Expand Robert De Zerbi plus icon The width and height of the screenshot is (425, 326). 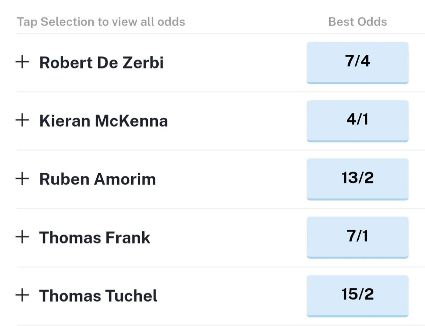[22, 62]
